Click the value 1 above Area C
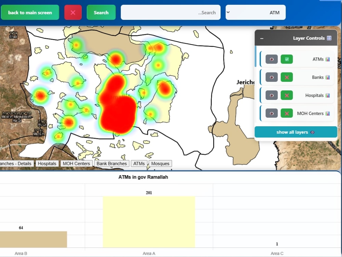This screenshot has width=342, height=257. [277, 244]
